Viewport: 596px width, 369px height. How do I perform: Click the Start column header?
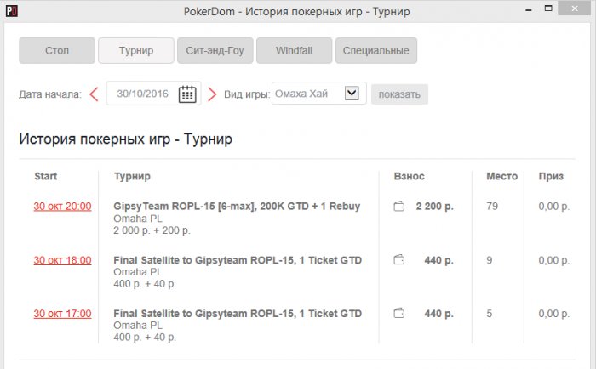click(46, 176)
